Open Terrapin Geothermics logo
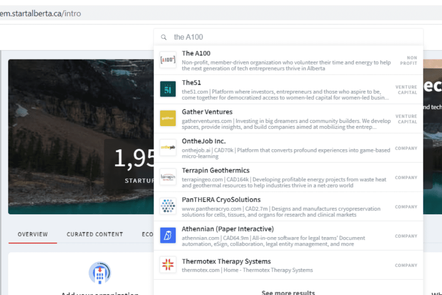The image size is (442, 295). click(x=168, y=177)
